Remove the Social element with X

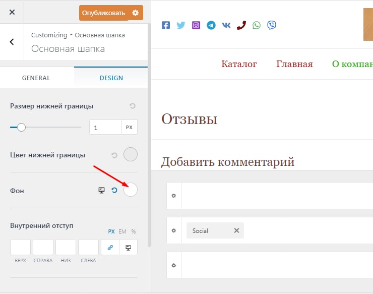click(x=236, y=230)
